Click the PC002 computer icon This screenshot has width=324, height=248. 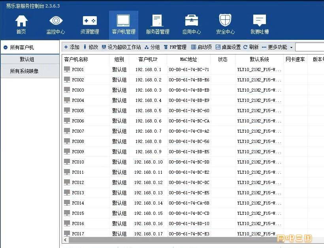coord(67,79)
